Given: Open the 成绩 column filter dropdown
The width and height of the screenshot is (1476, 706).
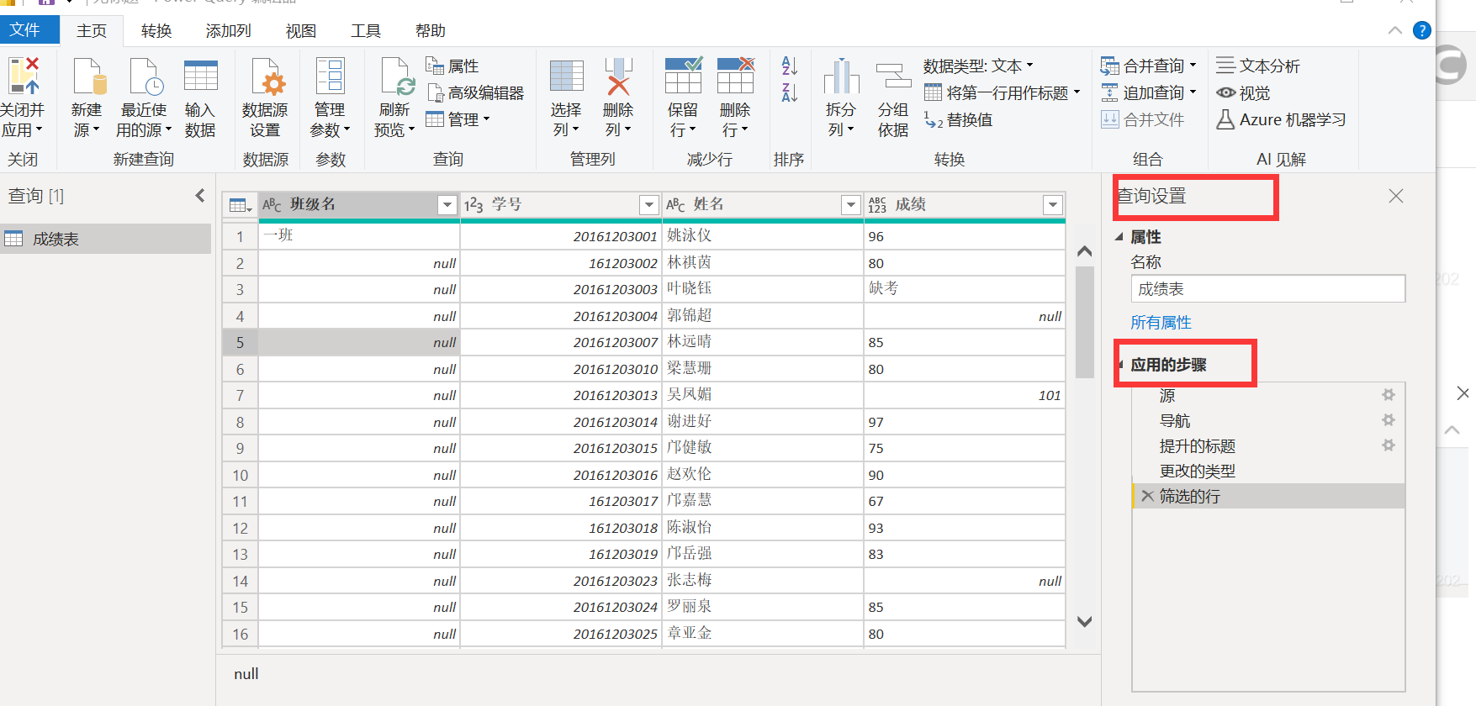Looking at the screenshot, I should (1053, 204).
